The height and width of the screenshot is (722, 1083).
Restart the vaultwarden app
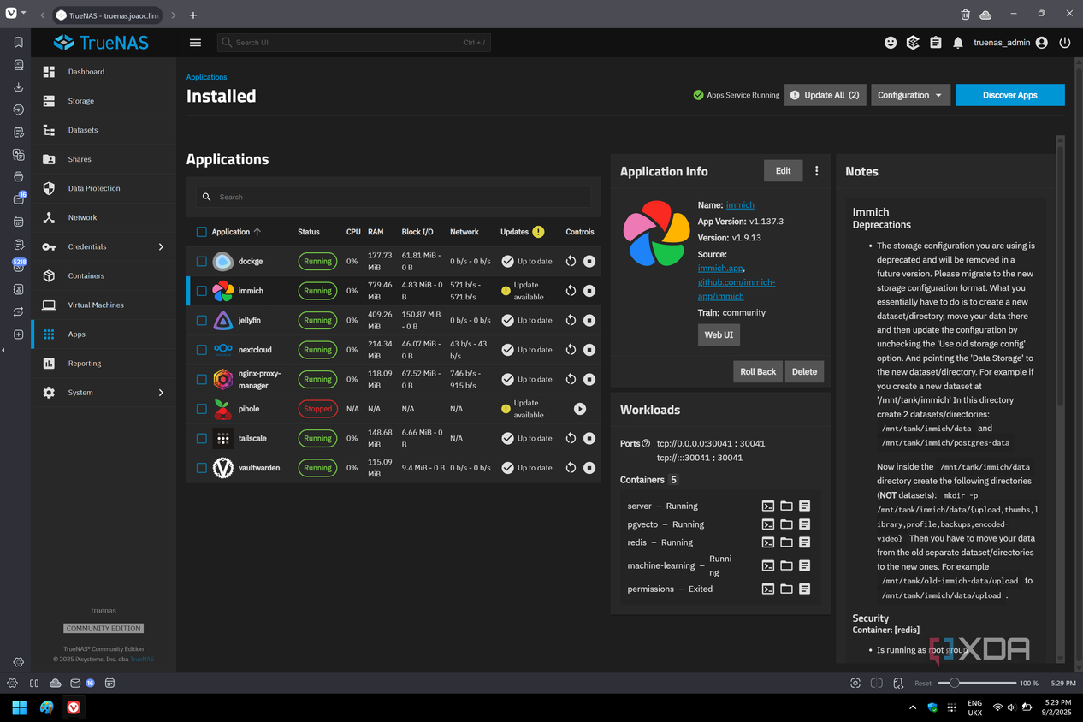click(x=571, y=468)
